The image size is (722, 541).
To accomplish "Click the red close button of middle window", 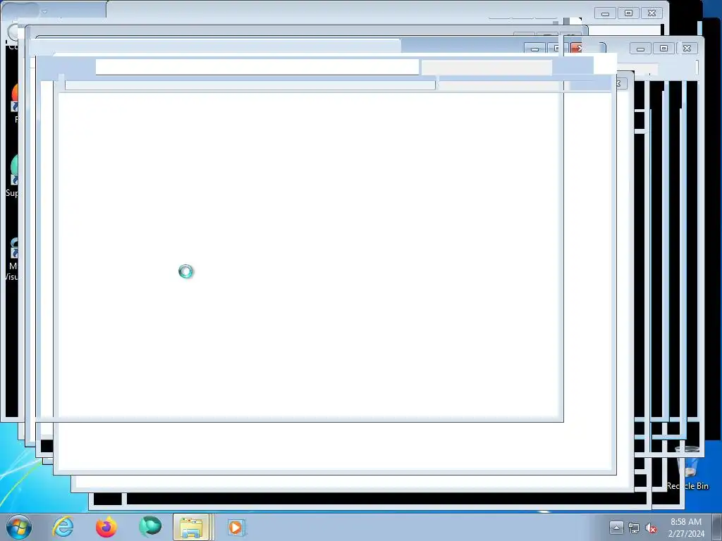I will pos(577,48).
